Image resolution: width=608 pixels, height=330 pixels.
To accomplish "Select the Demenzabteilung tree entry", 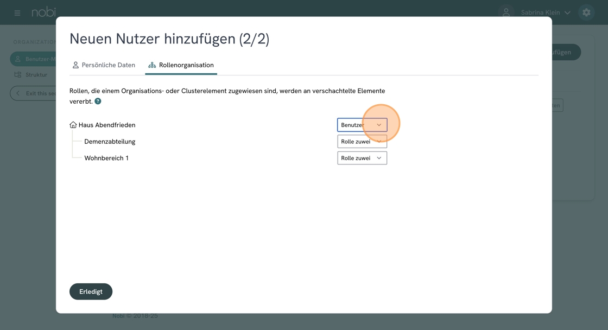I will coord(110,142).
